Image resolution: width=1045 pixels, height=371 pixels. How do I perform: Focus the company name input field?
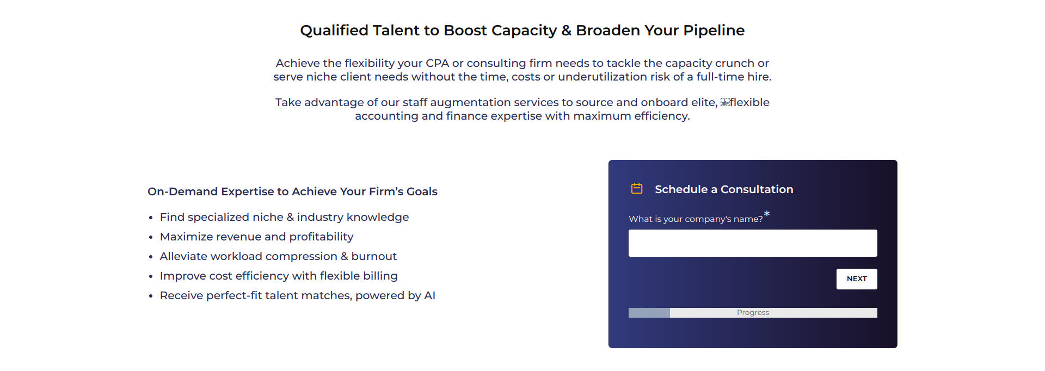753,243
